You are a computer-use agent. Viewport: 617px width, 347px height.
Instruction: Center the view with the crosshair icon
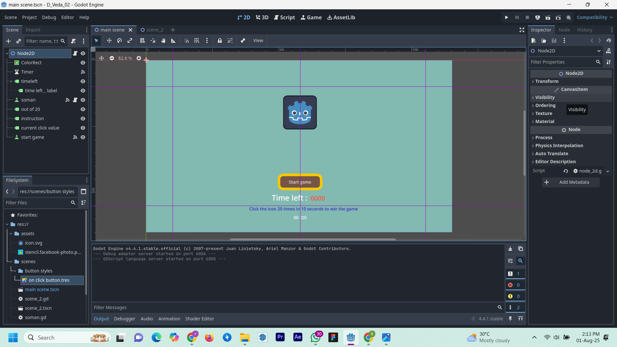tap(102, 58)
